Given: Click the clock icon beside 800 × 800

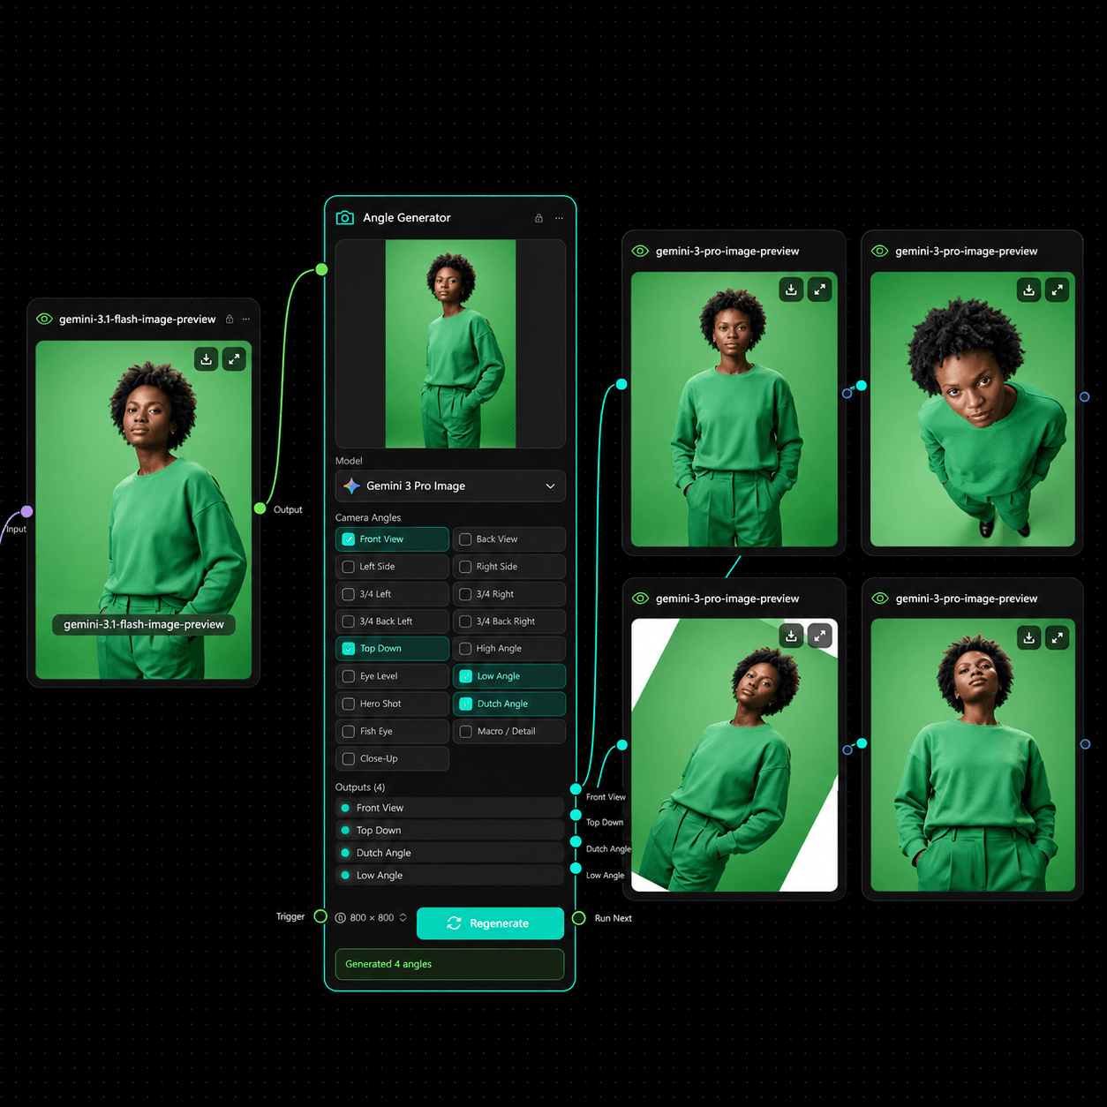Looking at the screenshot, I should (341, 918).
